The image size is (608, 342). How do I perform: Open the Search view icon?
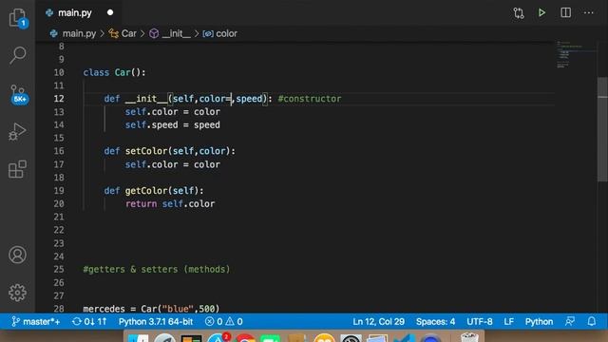point(17,55)
